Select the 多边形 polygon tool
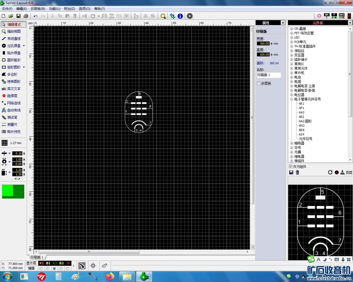Screen dimensions: 353x282 coord(12,74)
